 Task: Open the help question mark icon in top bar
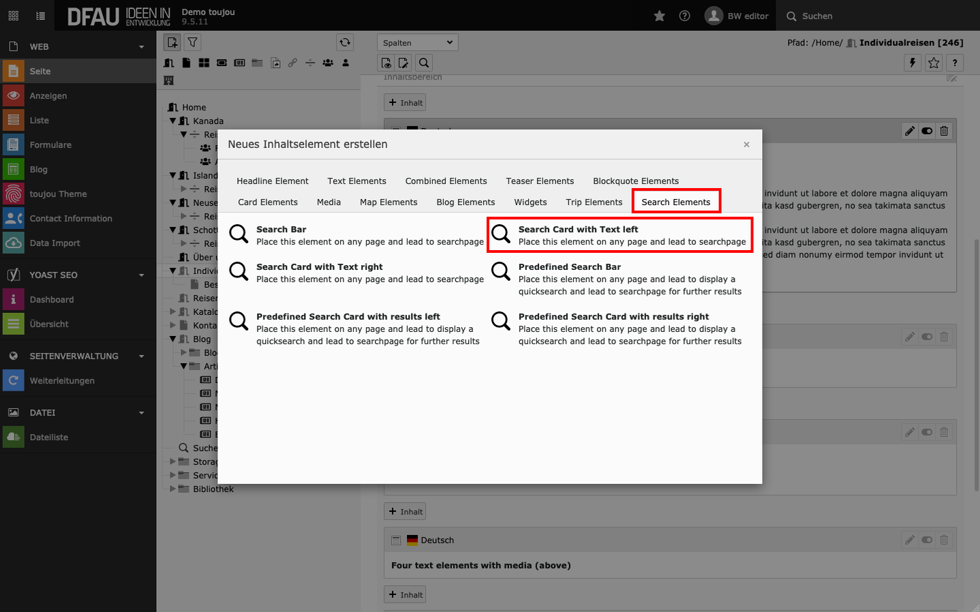[684, 16]
